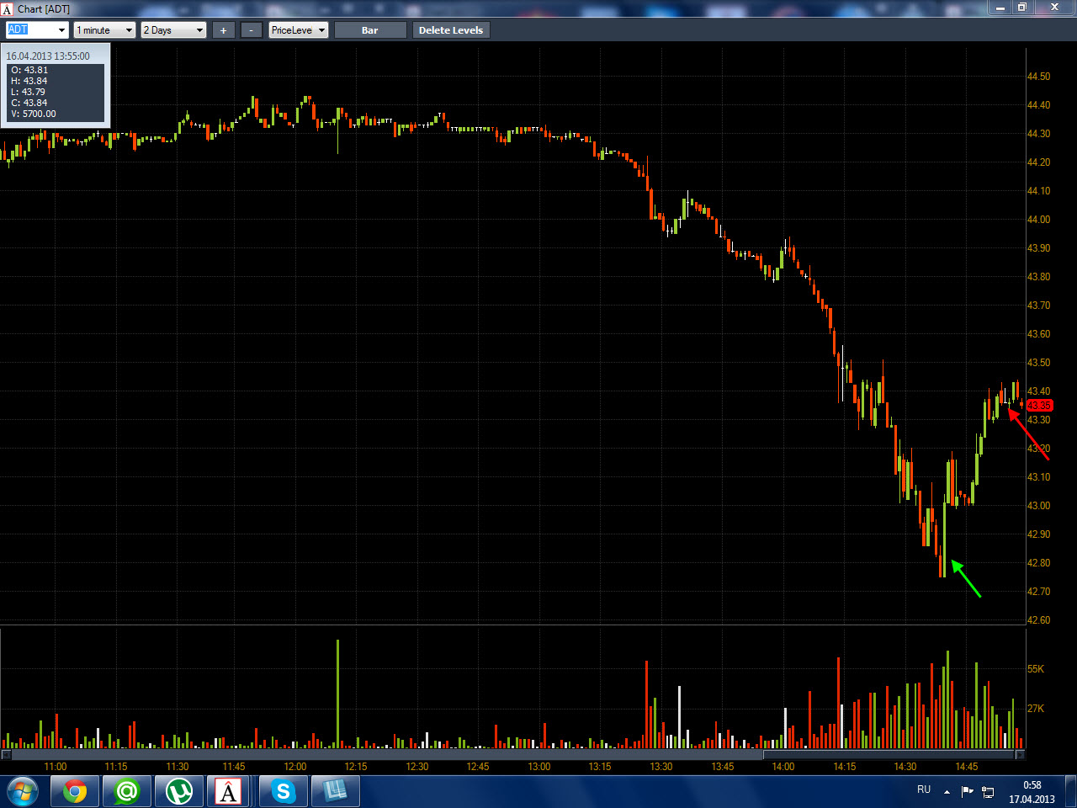
Task: Click the minus zoom-out button
Action: pyautogui.click(x=251, y=30)
